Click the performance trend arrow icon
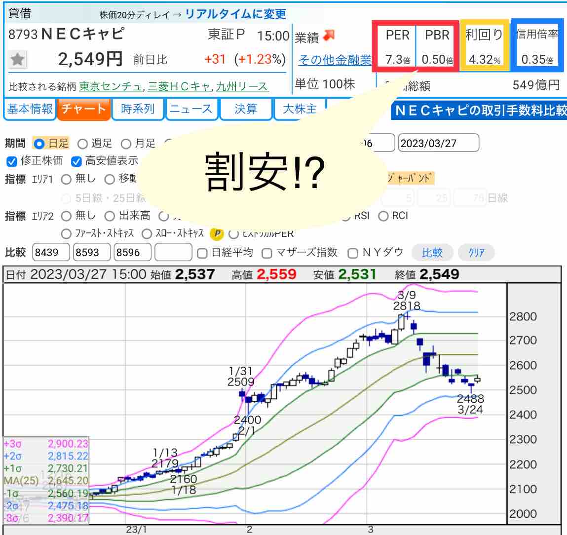The image size is (567, 535). pos(328,35)
